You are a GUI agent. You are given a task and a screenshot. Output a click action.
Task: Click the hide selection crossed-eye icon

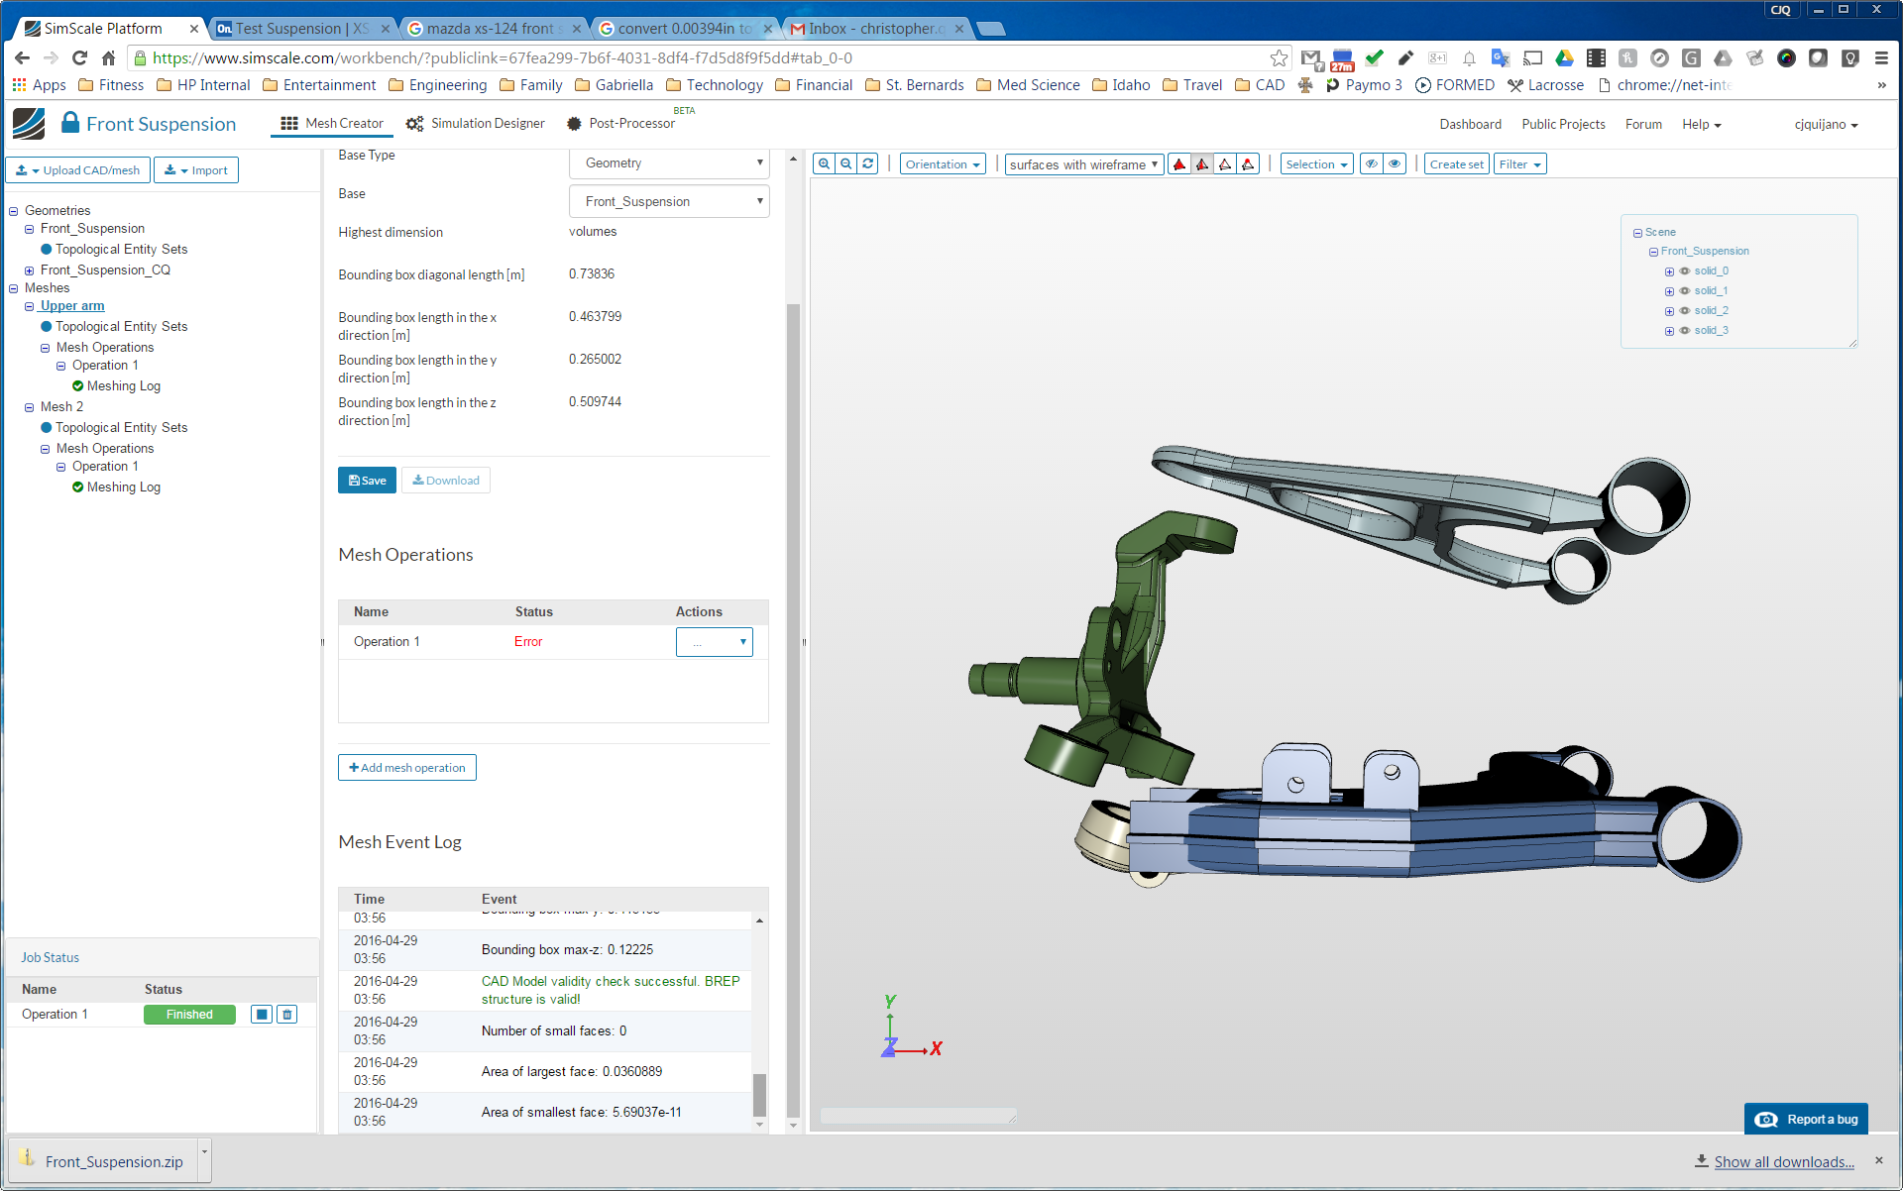pos(1372,164)
